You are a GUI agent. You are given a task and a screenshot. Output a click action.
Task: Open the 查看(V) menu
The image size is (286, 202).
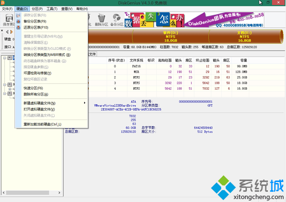[67, 9]
